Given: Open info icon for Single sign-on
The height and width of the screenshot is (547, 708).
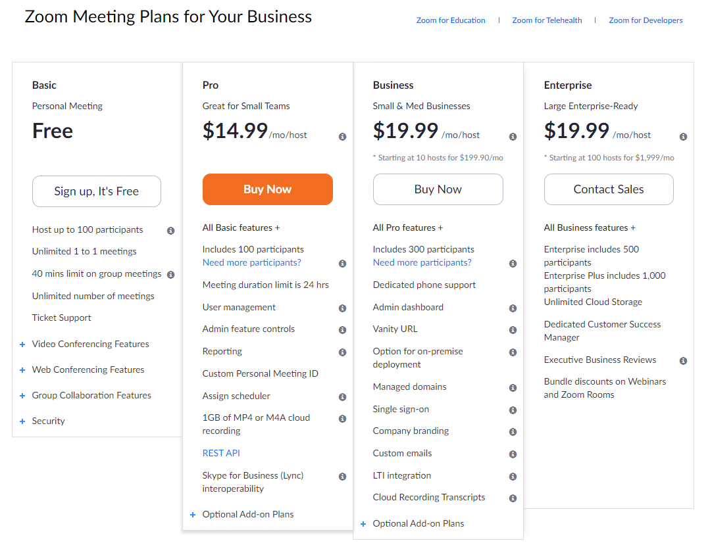Looking at the screenshot, I should tap(513, 410).
